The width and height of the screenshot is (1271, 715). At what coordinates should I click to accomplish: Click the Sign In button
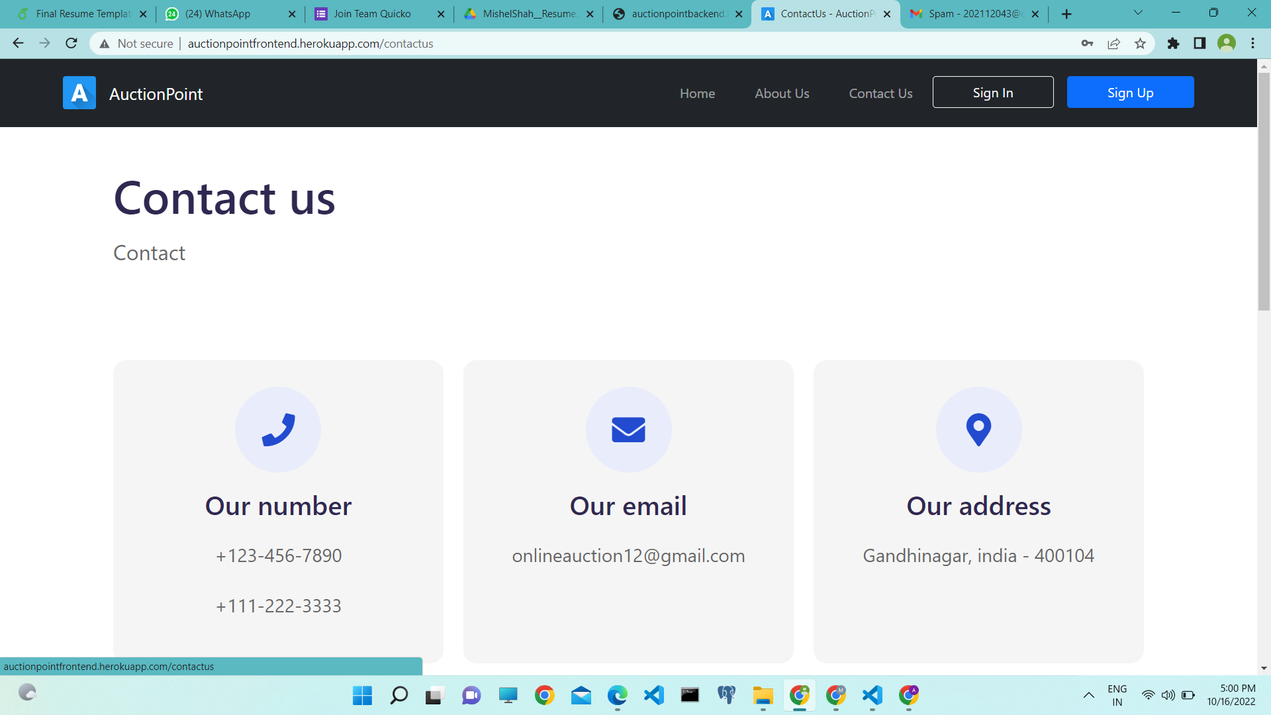coord(992,93)
